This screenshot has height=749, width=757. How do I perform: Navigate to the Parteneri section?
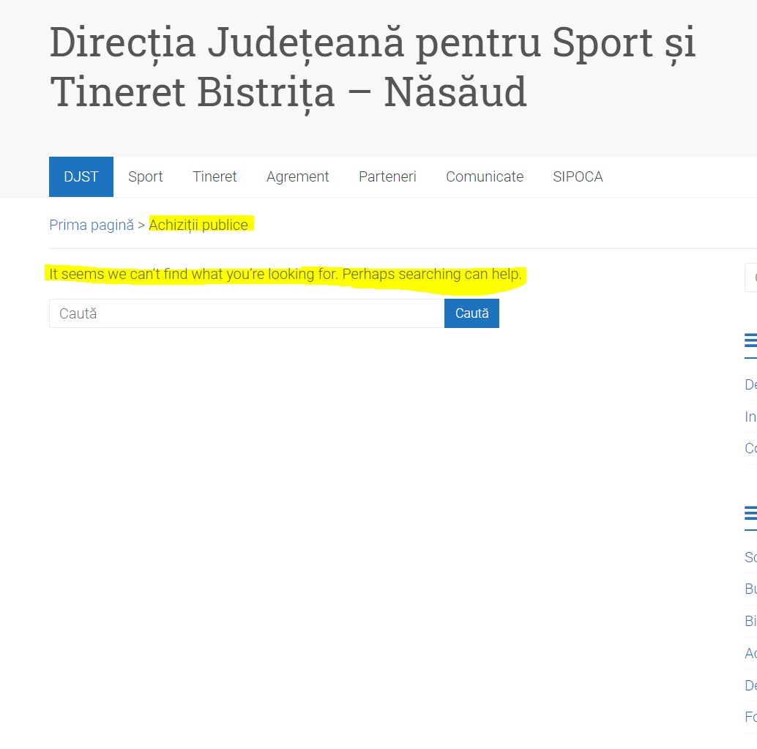coord(387,176)
